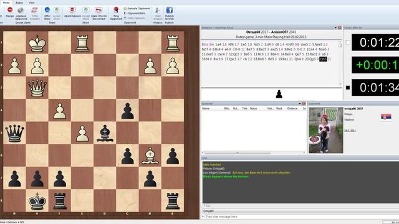Click the highlighted move Qh5 in the notation
This screenshot has width=399, height=224.
(323, 59)
